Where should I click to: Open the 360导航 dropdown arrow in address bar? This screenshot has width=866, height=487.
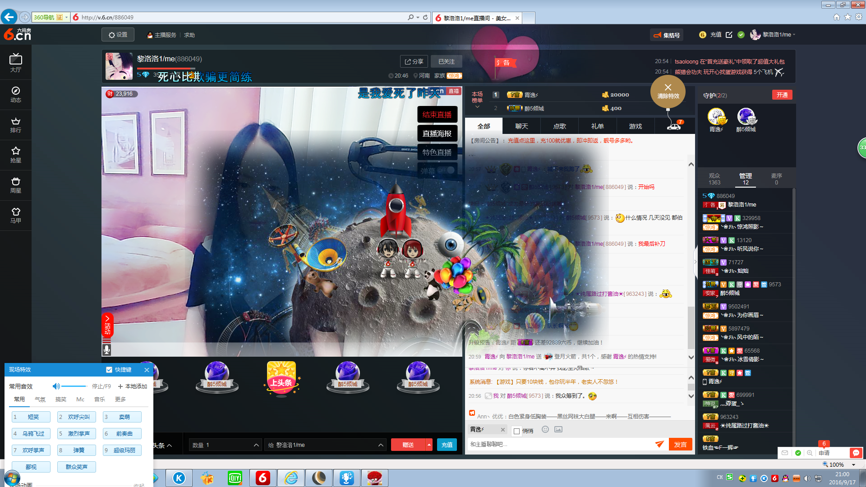[x=66, y=17]
